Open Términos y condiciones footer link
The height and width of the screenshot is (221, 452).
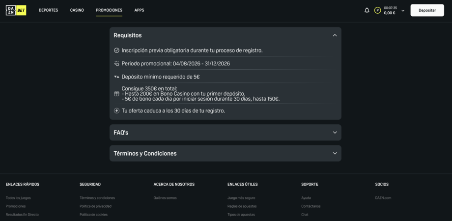97,198
